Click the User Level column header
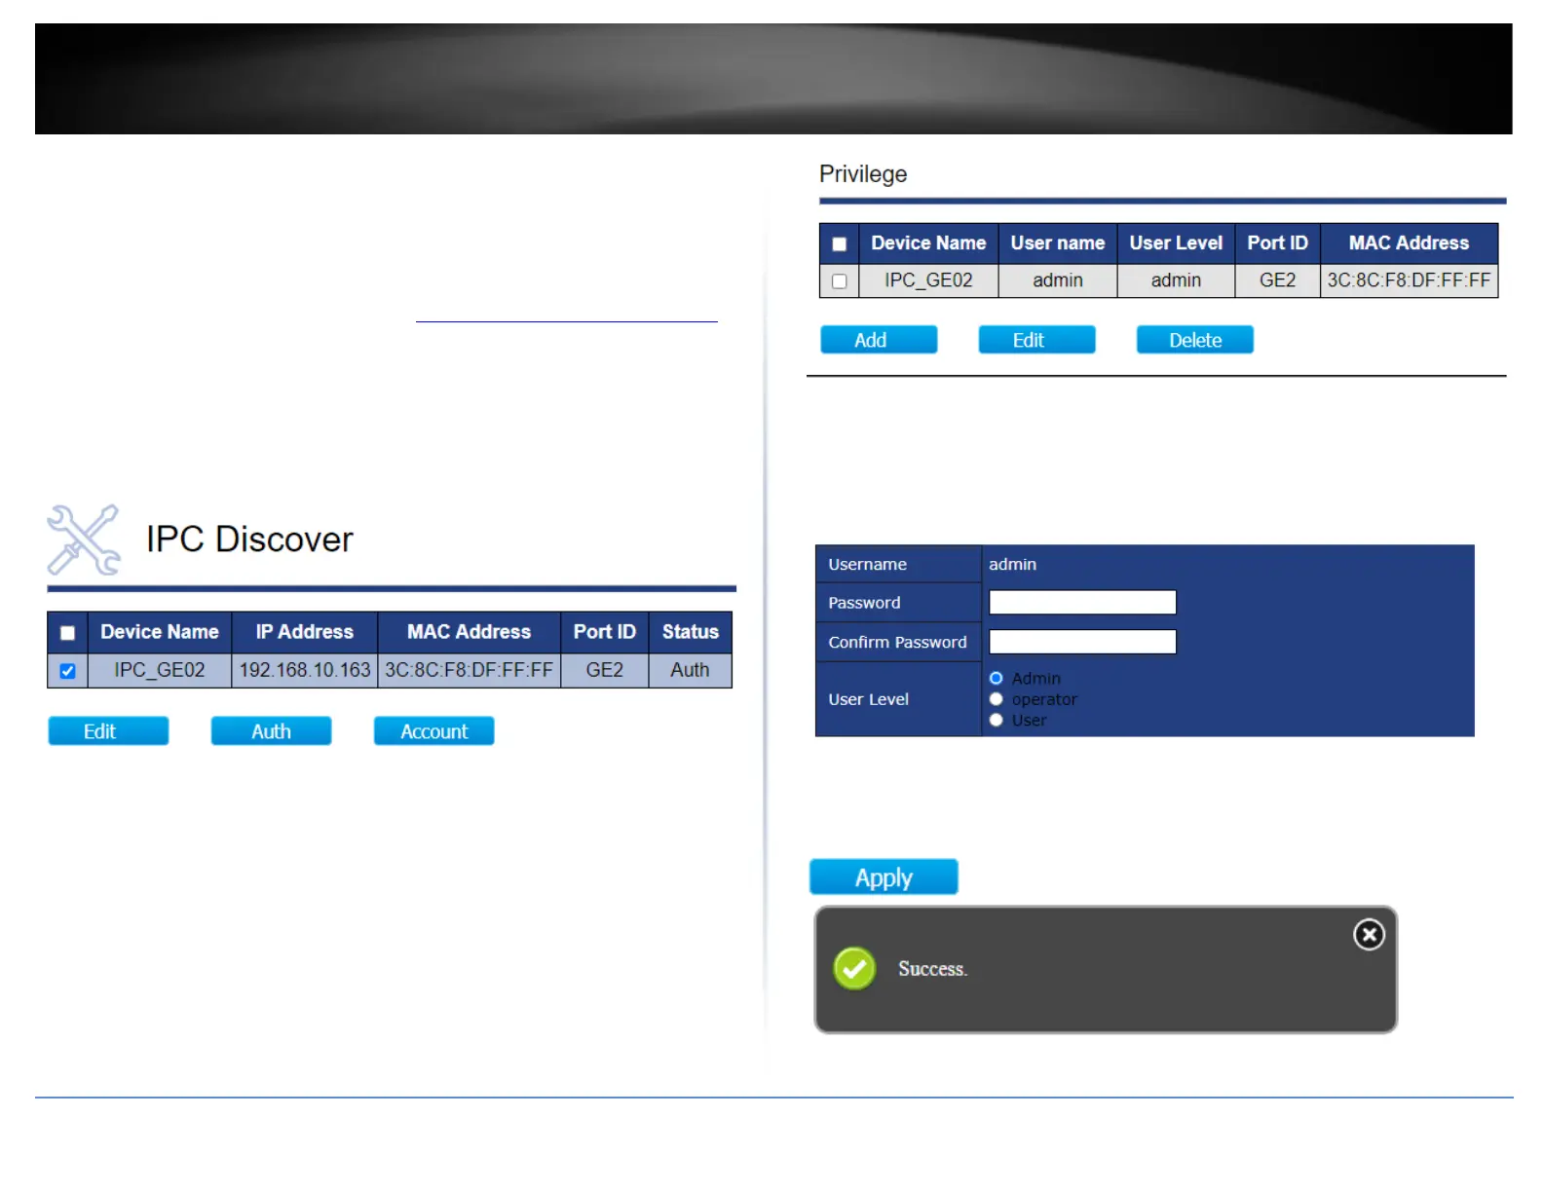 pyautogui.click(x=1176, y=243)
